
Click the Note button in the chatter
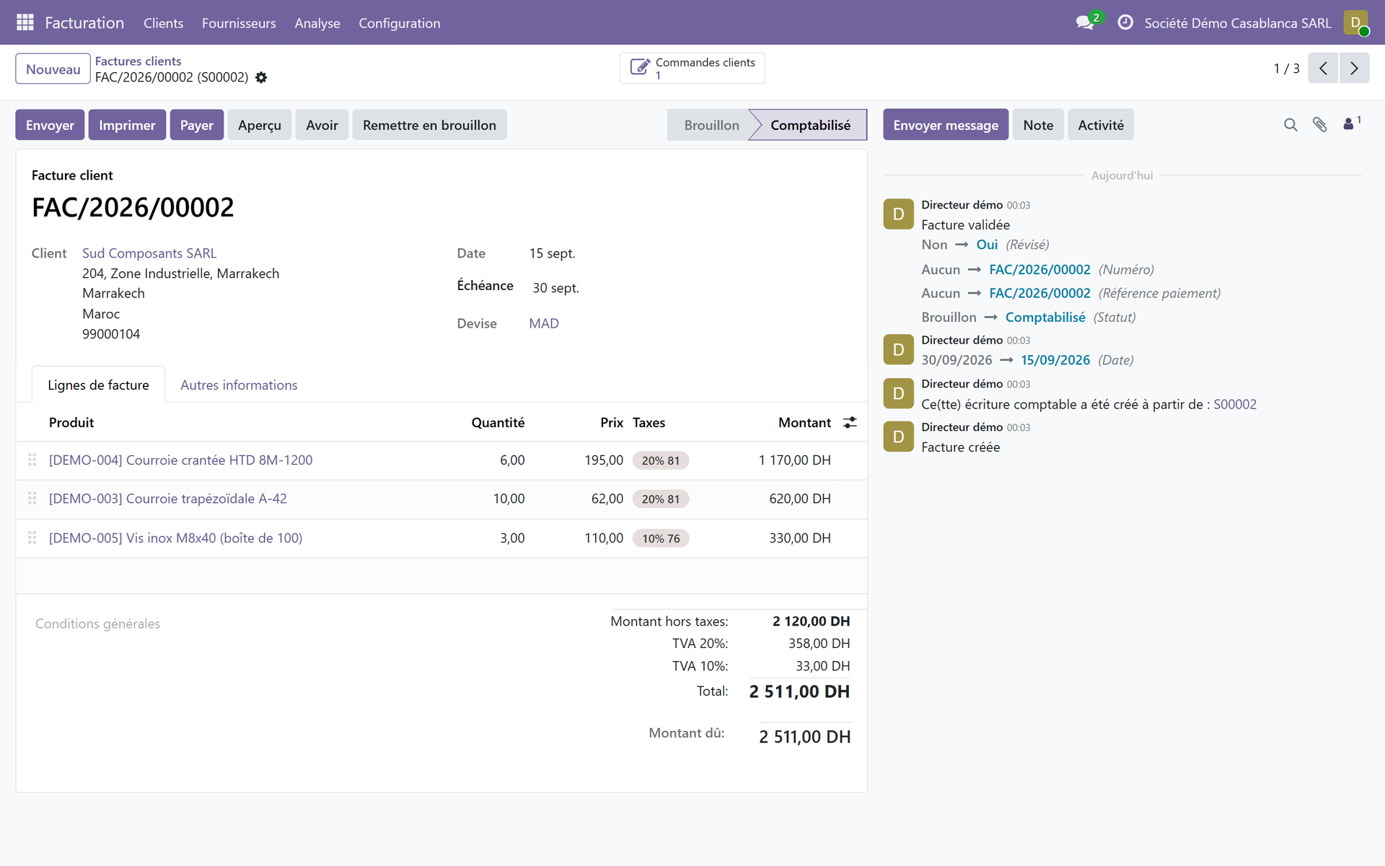pyautogui.click(x=1038, y=125)
